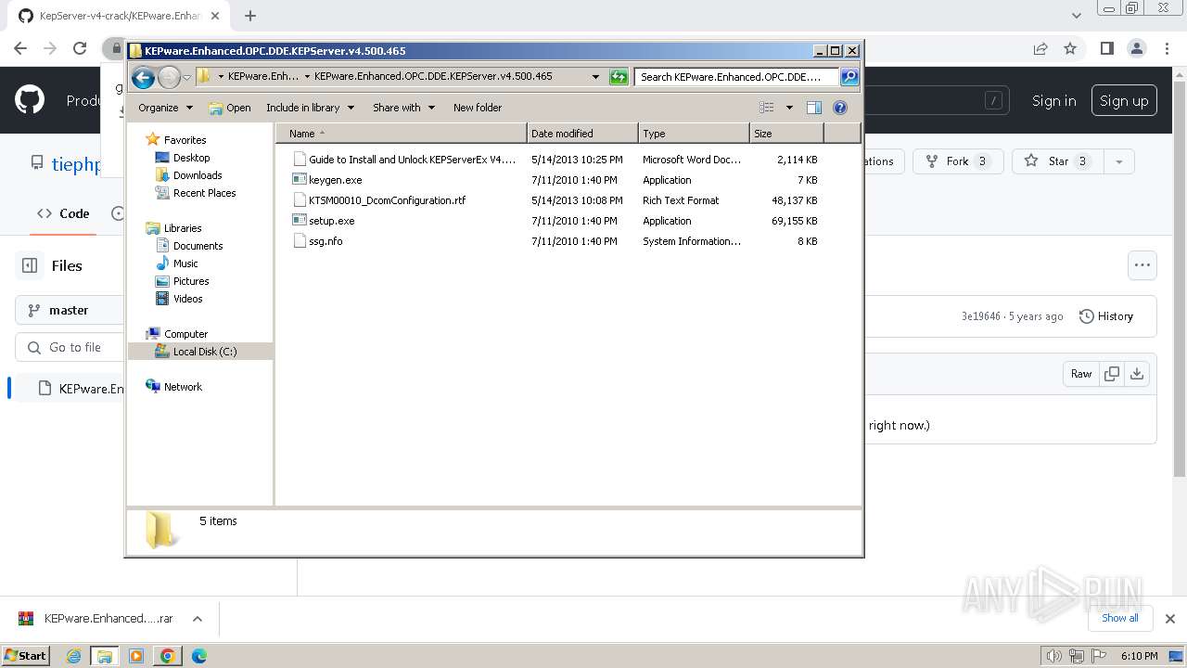
Task: Click the copy raw file icon
Action: click(x=1111, y=374)
